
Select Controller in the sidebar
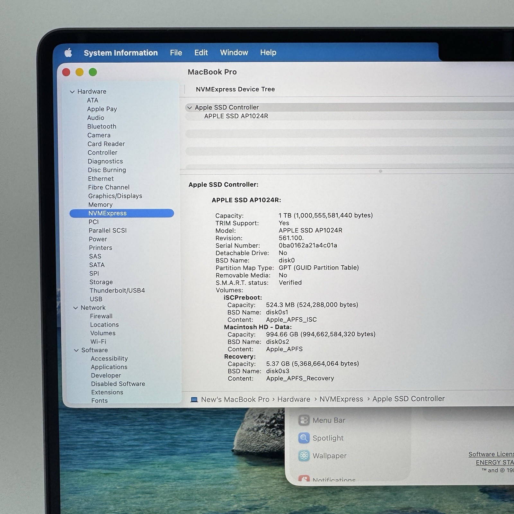click(x=102, y=152)
